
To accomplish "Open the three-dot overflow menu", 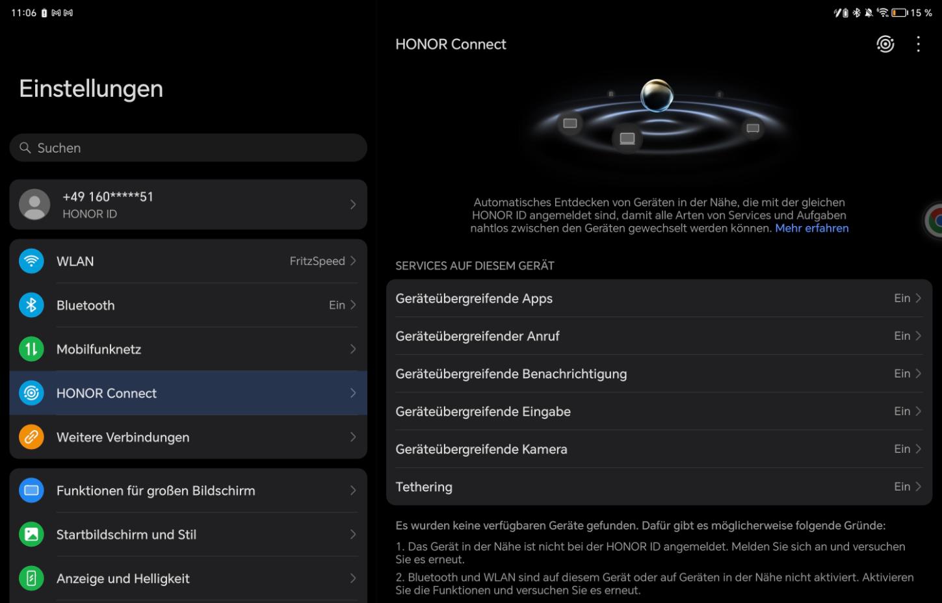I will (x=918, y=44).
